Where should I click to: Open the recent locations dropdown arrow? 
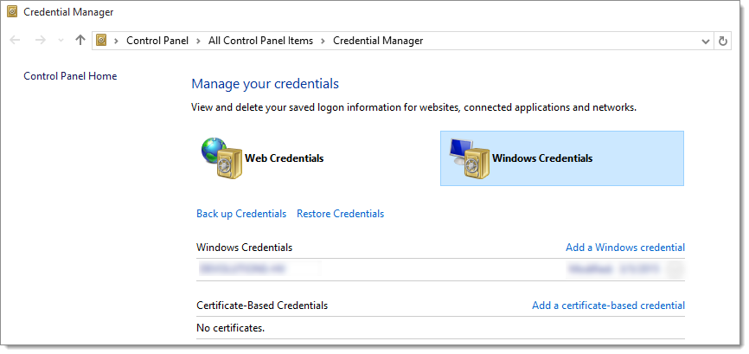[x=61, y=41]
